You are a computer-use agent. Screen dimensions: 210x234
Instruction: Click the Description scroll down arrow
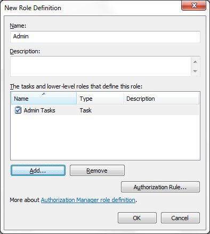(195, 71)
